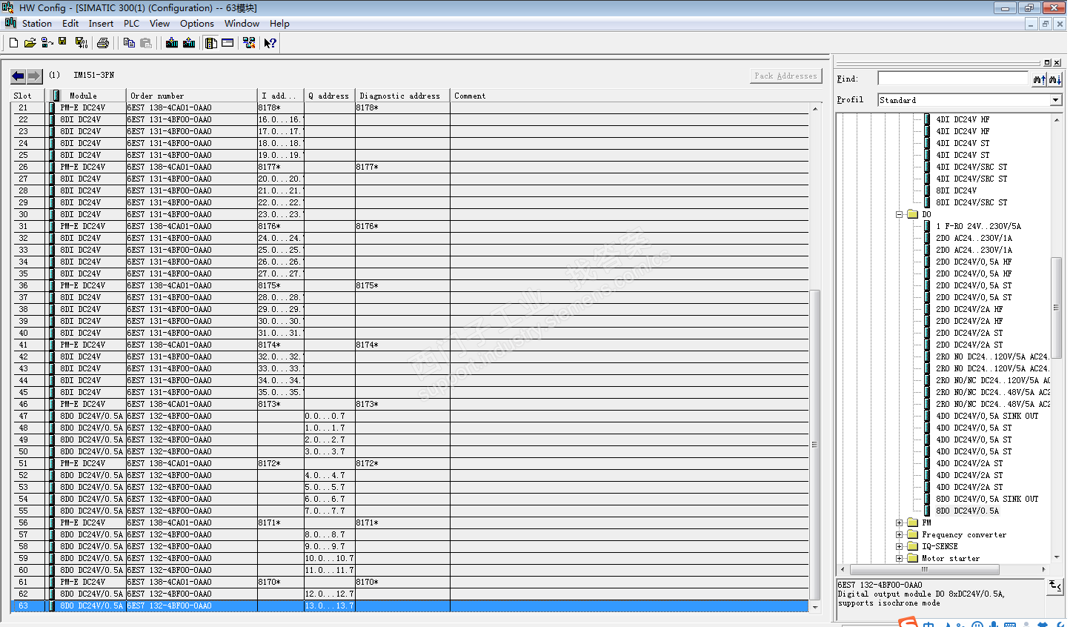
Task: Print the configuration using the printer icon
Action: [103, 43]
